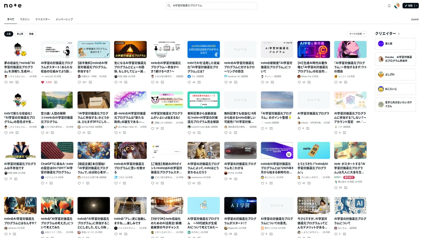Image resolution: width=423 pixels, height=238 pixels.
Task: Like the nambameso article with 61 likes
Action: 189,183
